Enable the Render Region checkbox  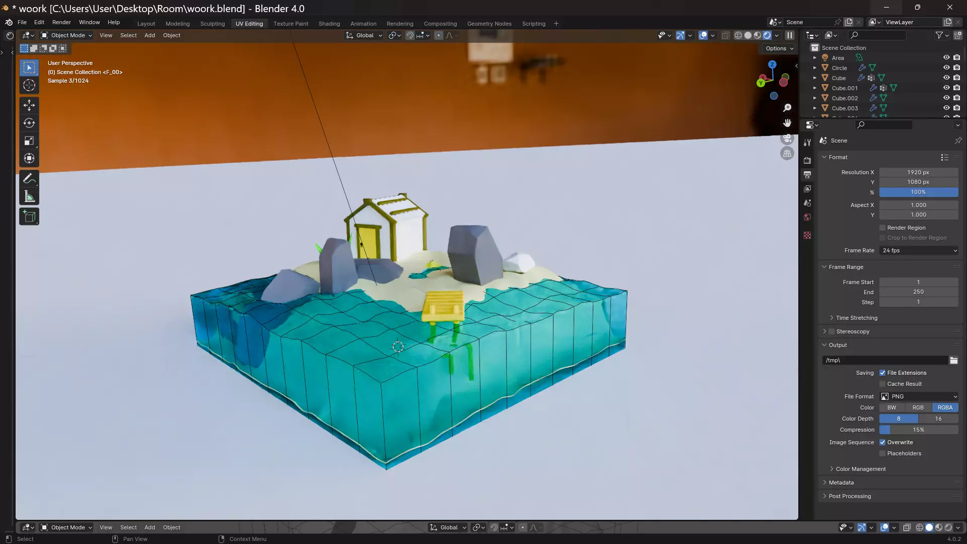coord(882,228)
